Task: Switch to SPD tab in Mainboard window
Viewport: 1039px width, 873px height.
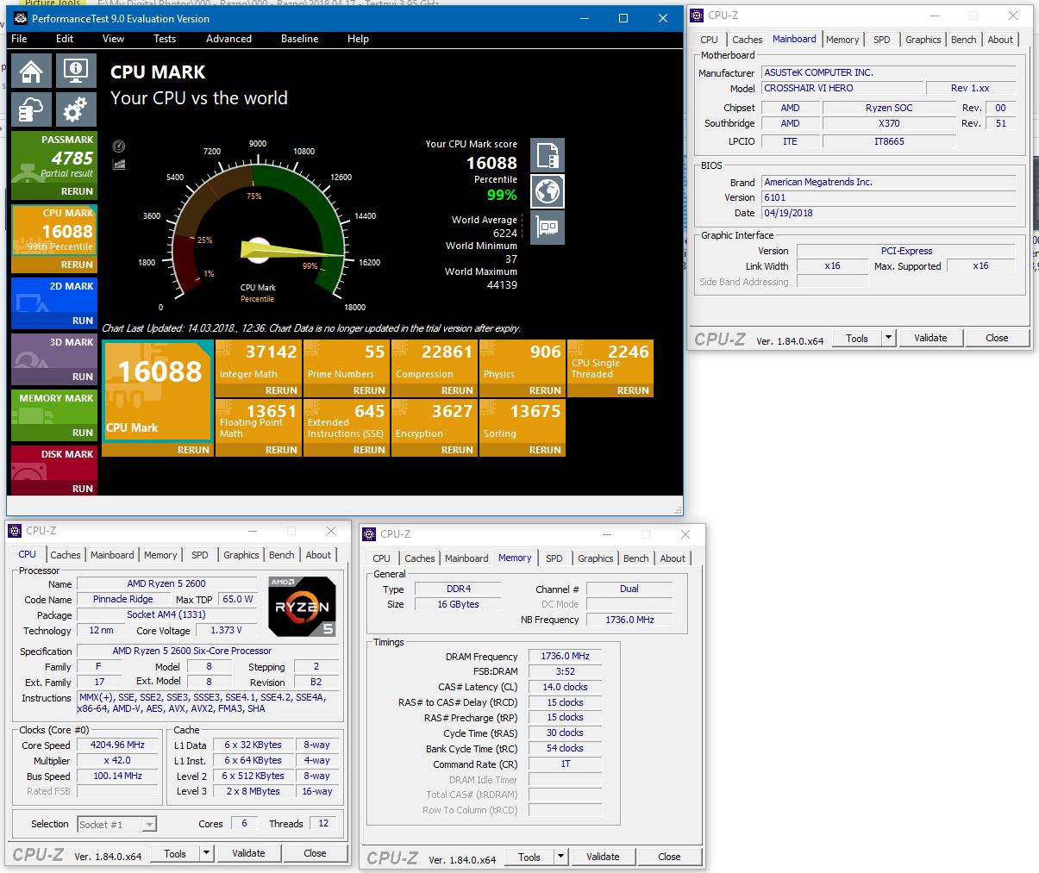Action: click(x=881, y=40)
